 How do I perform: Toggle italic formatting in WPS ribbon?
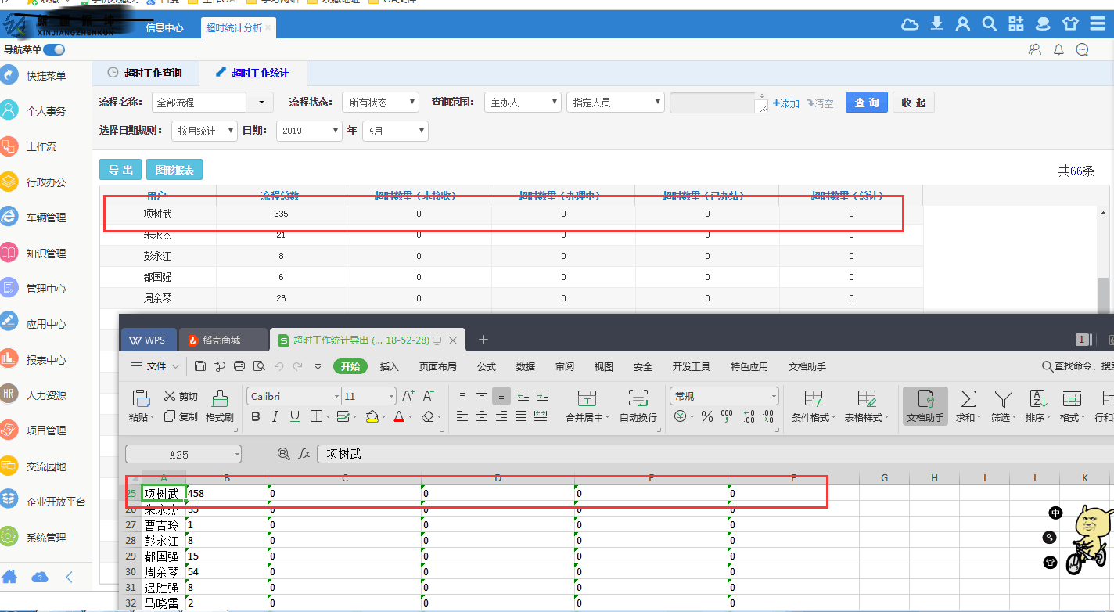(276, 417)
